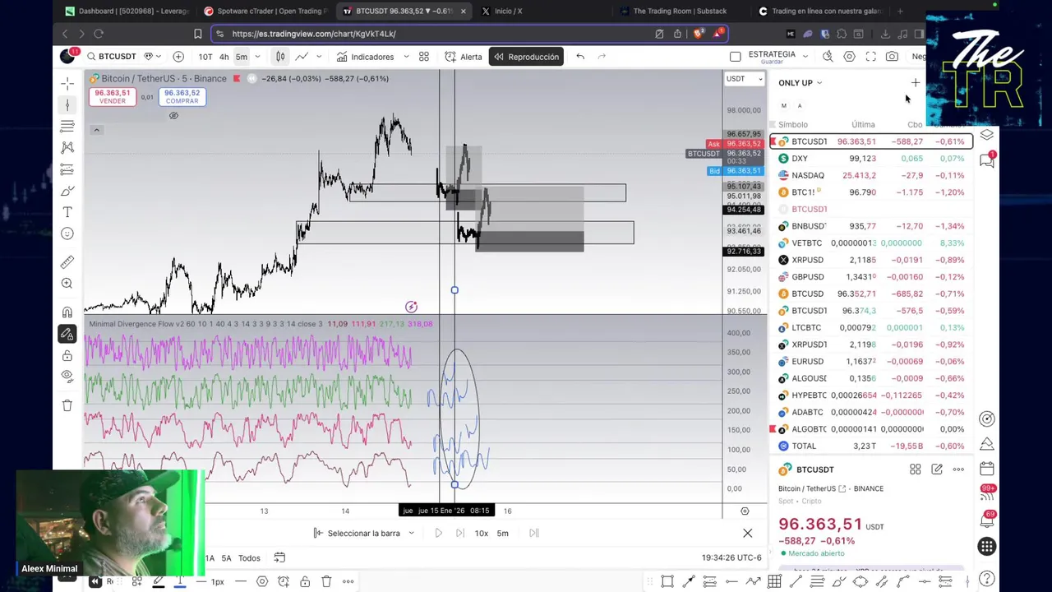Viewport: 1052px width, 592px height.
Task: Open the chat sidebar icon
Action: pos(987,161)
